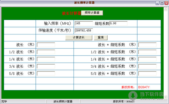Screen dimensions: 169x104
Task: Click the 3/4 波长 * 缩短系数 label
Action: (x=113, y=66)
